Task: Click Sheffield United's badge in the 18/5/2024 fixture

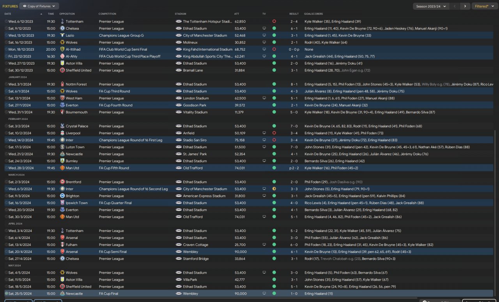Action: pyautogui.click(x=62, y=287)
